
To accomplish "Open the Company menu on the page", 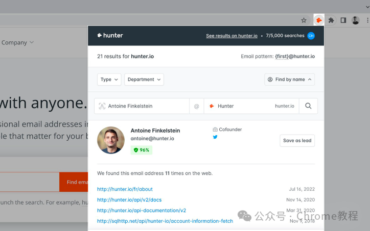I will point(17,43).
